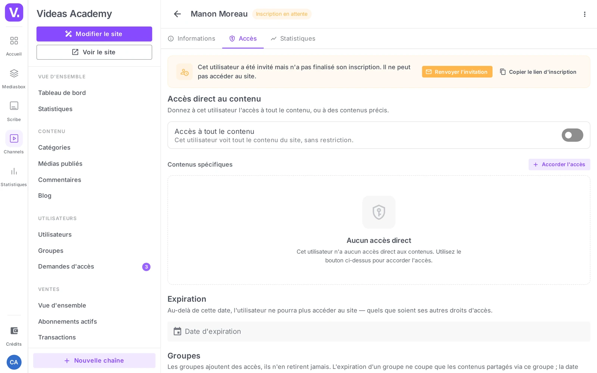Open Vue d'ensemble under Ventes
Viewport: 597px width, 373px height.
[x=62, y=305]
